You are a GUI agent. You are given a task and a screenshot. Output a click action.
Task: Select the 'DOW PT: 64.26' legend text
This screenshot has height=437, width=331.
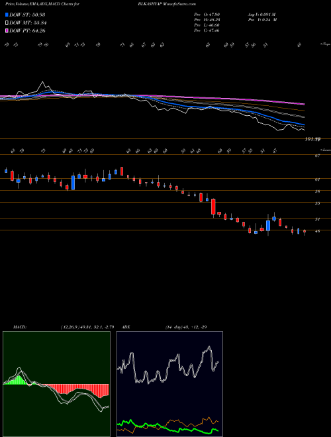click(27, 30)
